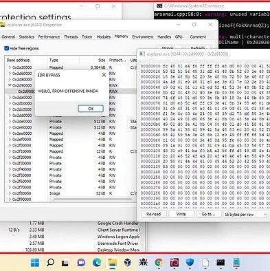270x271 pixels.
Task: Open the GPU tab
Action: [x=179, y=36]
